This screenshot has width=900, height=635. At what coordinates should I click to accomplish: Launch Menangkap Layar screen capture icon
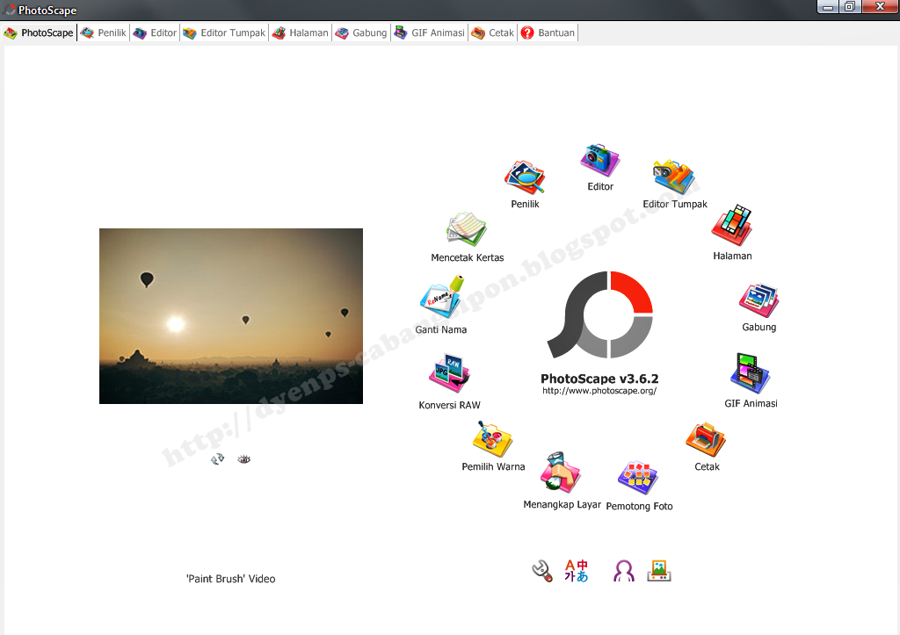click(x=561, y=473)
